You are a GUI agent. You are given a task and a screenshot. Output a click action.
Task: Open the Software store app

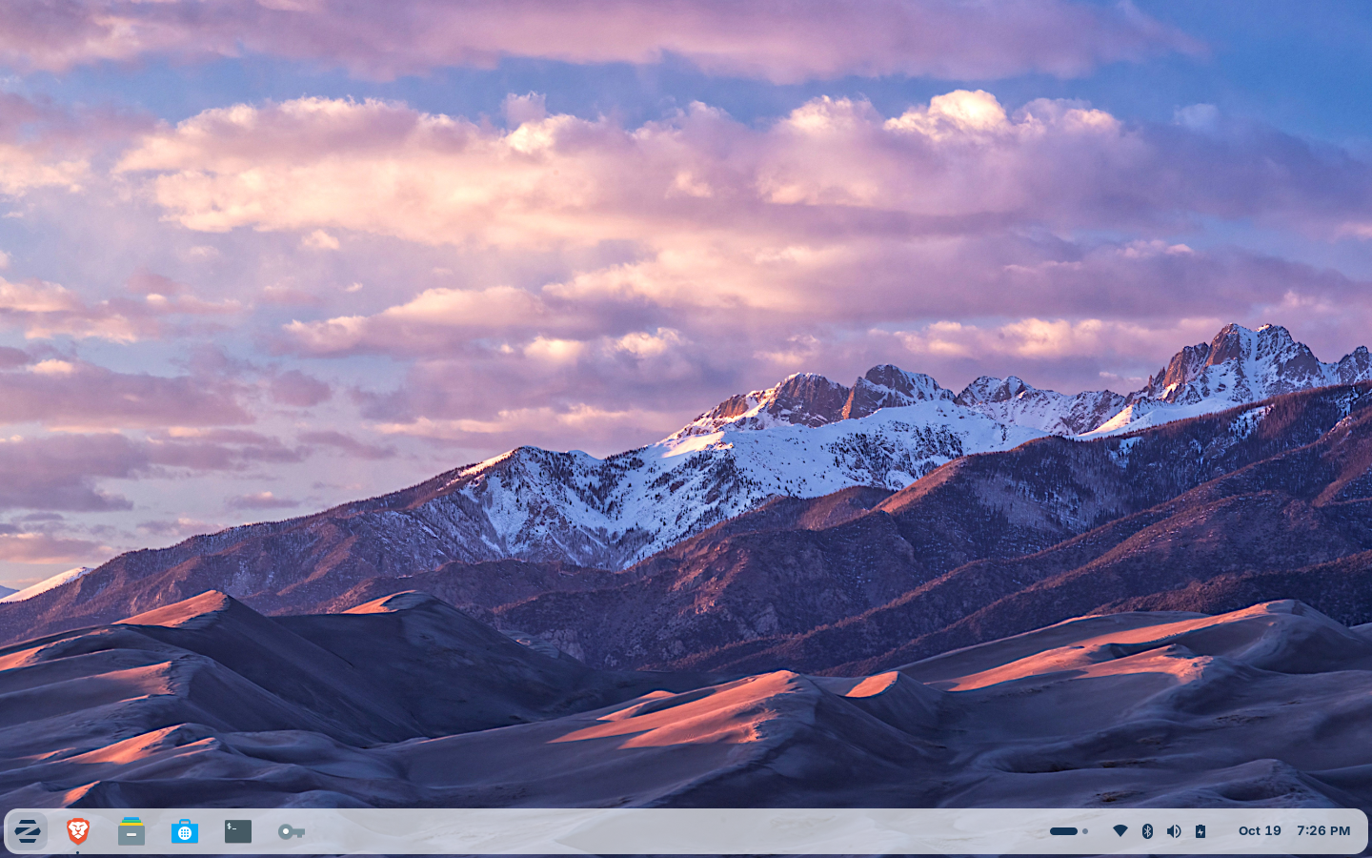click(x=184, y=830)
